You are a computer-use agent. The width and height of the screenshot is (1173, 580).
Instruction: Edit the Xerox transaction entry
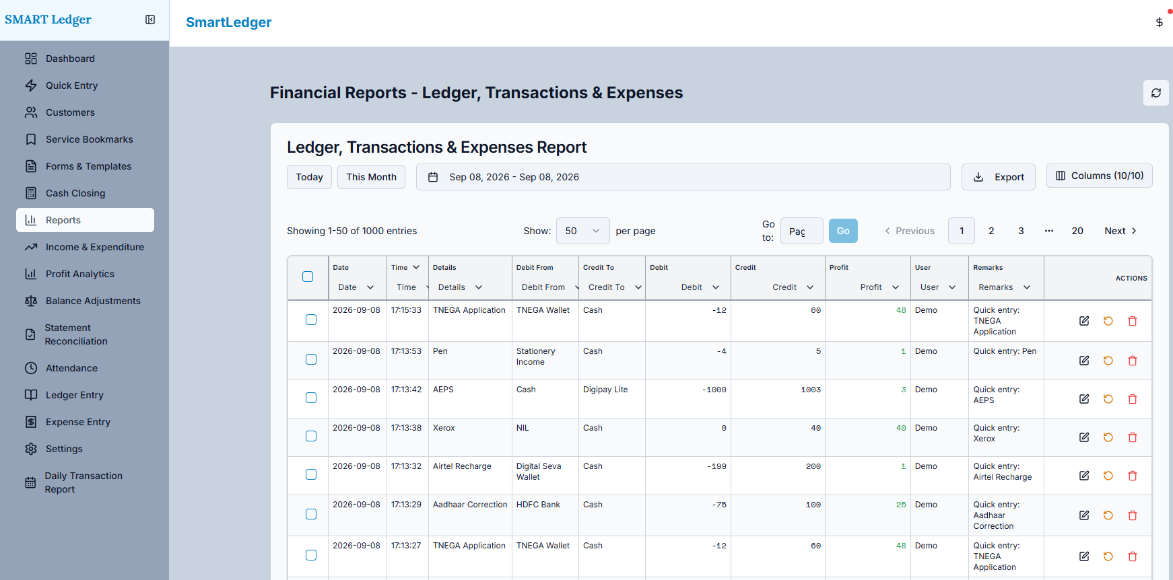(x=1084, y=437)
